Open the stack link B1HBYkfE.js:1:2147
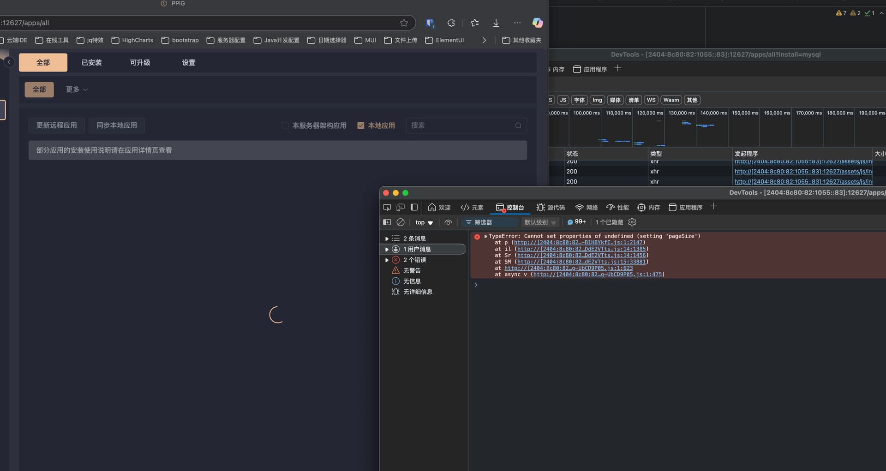The width and height of the screenshot is (886, 471). (578, 242)
